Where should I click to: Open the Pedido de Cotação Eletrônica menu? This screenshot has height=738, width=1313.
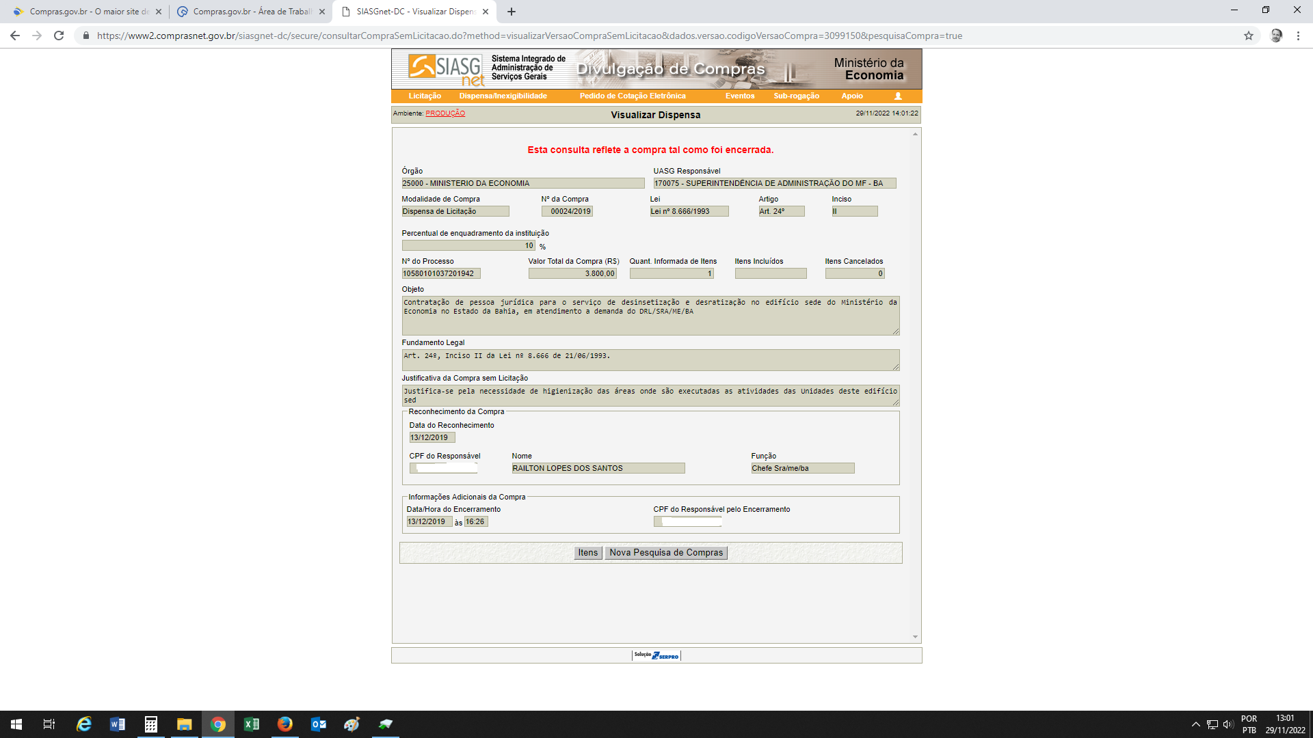[x=632, y=96]
